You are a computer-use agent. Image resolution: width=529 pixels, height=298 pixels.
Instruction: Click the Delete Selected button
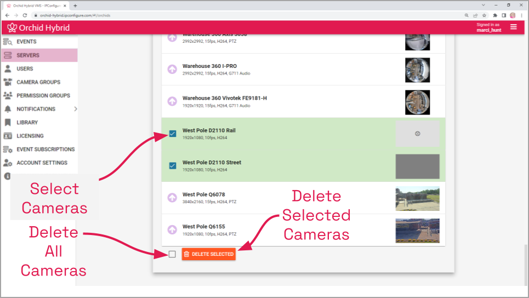208,254
